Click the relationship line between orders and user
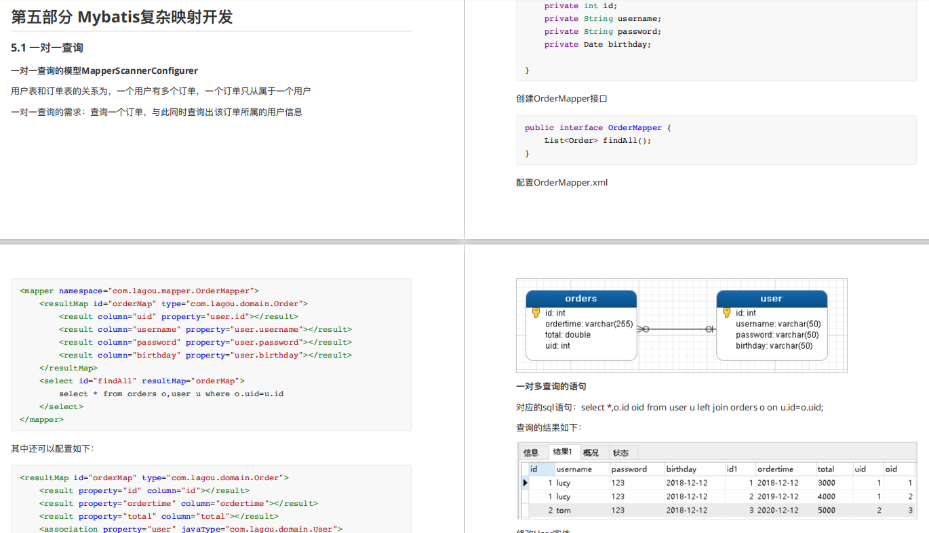The image size is (929, 533). [676, 329]
